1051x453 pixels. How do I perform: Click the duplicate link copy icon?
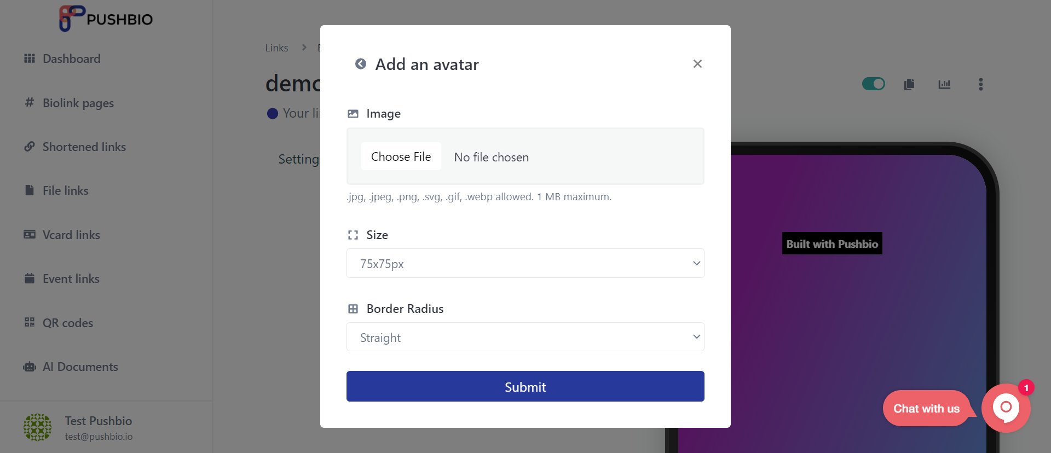point(909,84)
